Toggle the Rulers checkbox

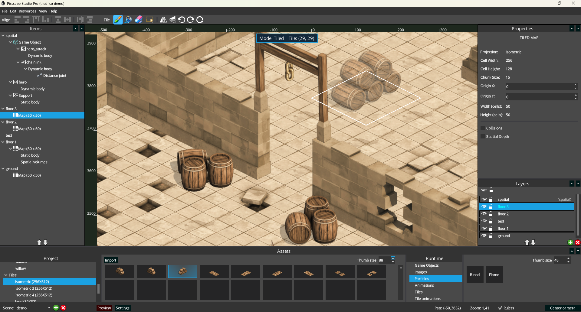pyautogui.click(x=500, y=308)
